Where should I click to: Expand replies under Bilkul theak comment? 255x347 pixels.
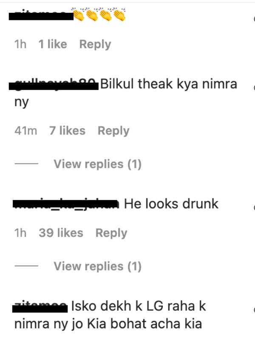(x=97, y=164)
